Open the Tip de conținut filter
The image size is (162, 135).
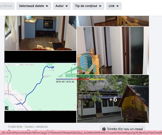coord(88,6)
